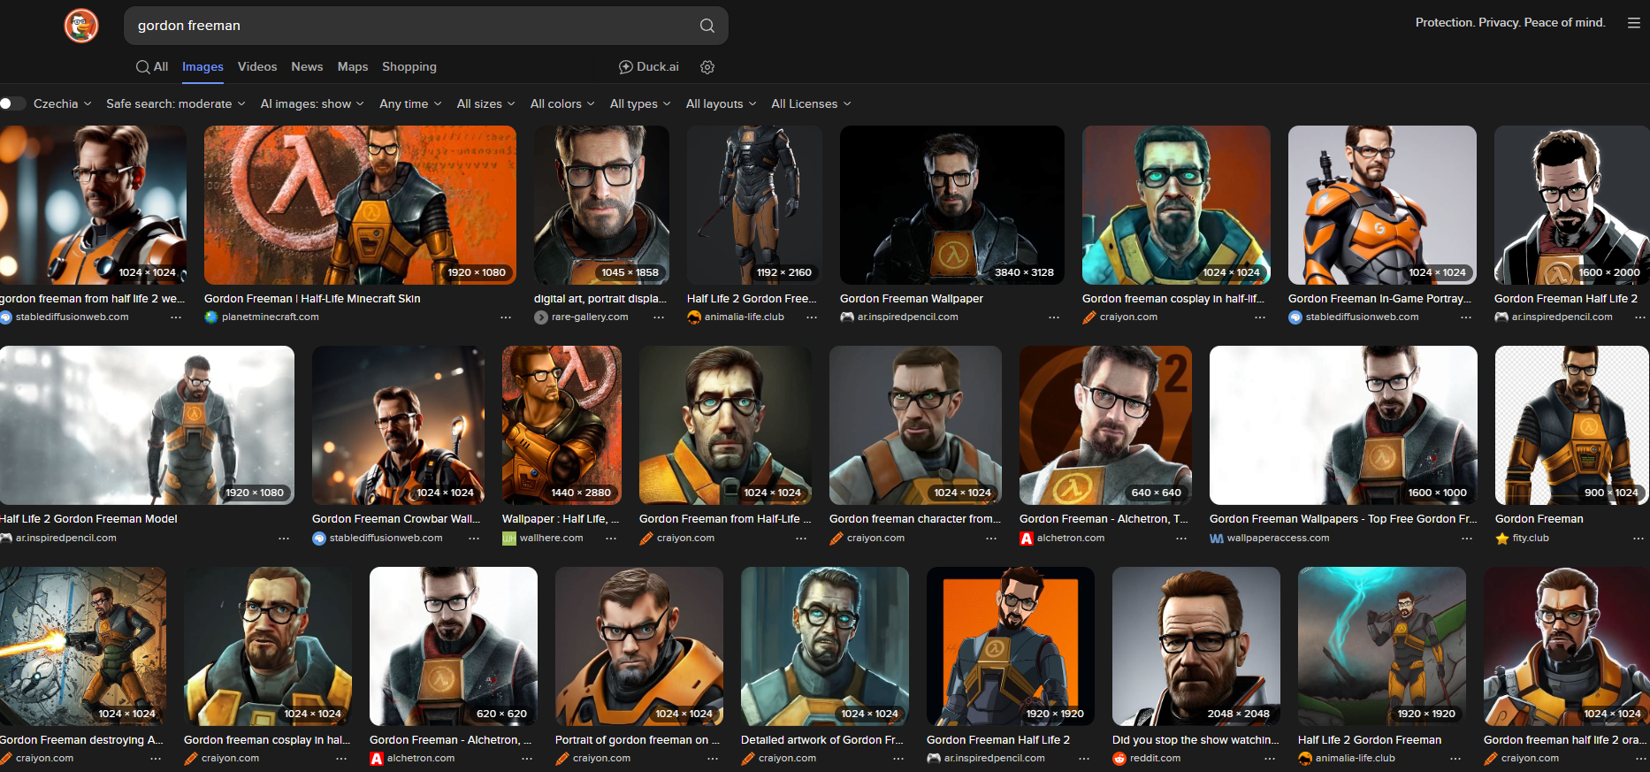
Task: Open the 2048 × 2048 reddit image thumbnail
Action: [1196, 646]
